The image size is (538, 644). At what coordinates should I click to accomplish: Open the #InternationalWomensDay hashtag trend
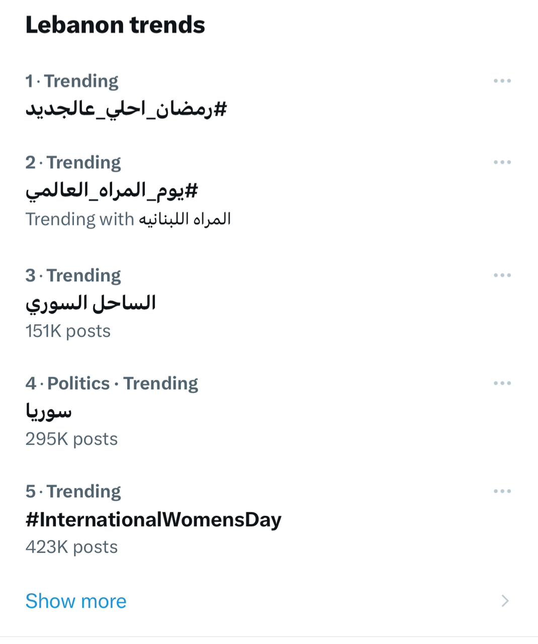coord(153,520)
